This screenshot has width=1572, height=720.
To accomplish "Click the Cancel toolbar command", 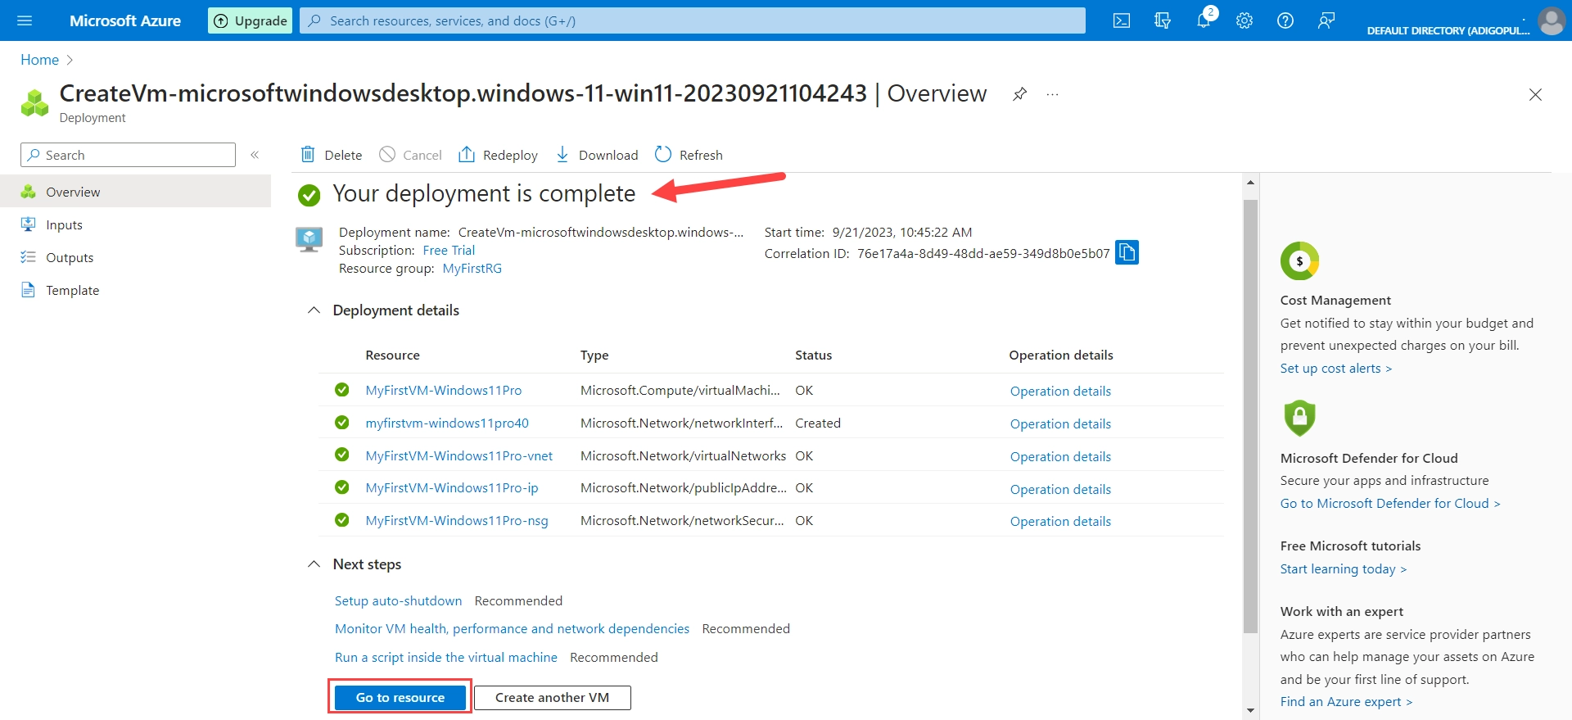I will click(x=410, y=155).
